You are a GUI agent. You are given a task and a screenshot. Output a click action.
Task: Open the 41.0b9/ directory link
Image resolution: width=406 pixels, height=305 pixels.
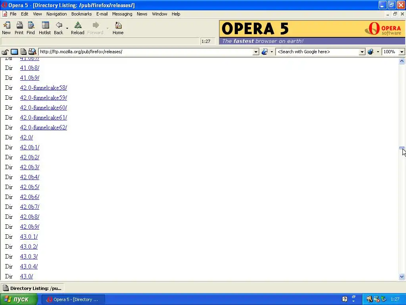[x=30, y=78]
